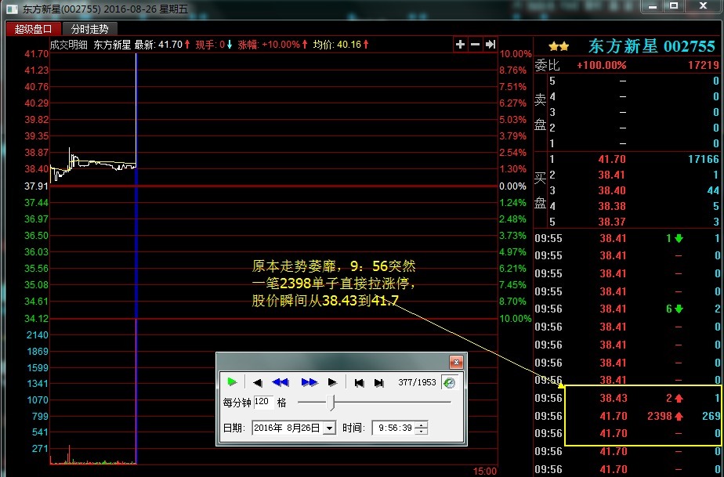Screen dimensions: 724x477
Task: Click the arrow-to-bar icon above chart
Action: tap(491, 45)
